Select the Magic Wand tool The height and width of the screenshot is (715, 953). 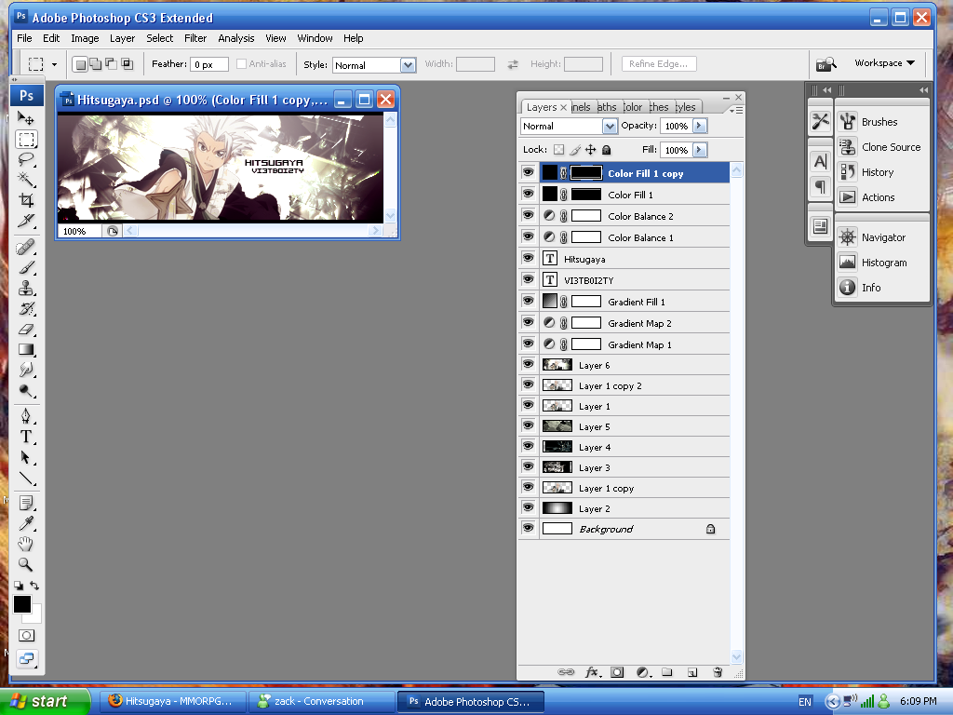(26, 180)
